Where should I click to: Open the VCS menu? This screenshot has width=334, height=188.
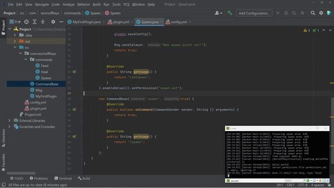pyautogui.click(x=126, y=4)
